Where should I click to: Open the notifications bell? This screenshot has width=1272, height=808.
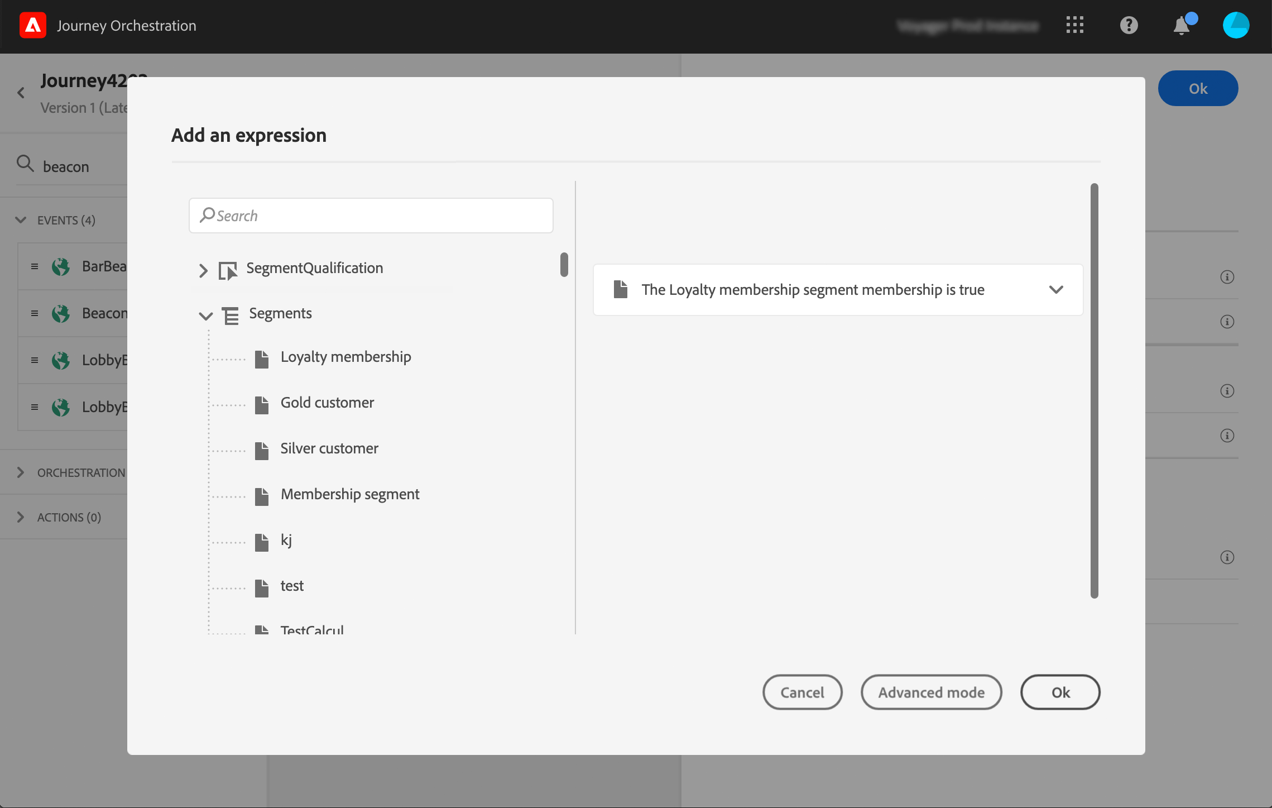tap(1182, 26)
